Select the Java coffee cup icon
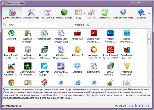Image resolution: width=154 pixels, height=110 pixels. pyautogui.click(x=127, y=83)
